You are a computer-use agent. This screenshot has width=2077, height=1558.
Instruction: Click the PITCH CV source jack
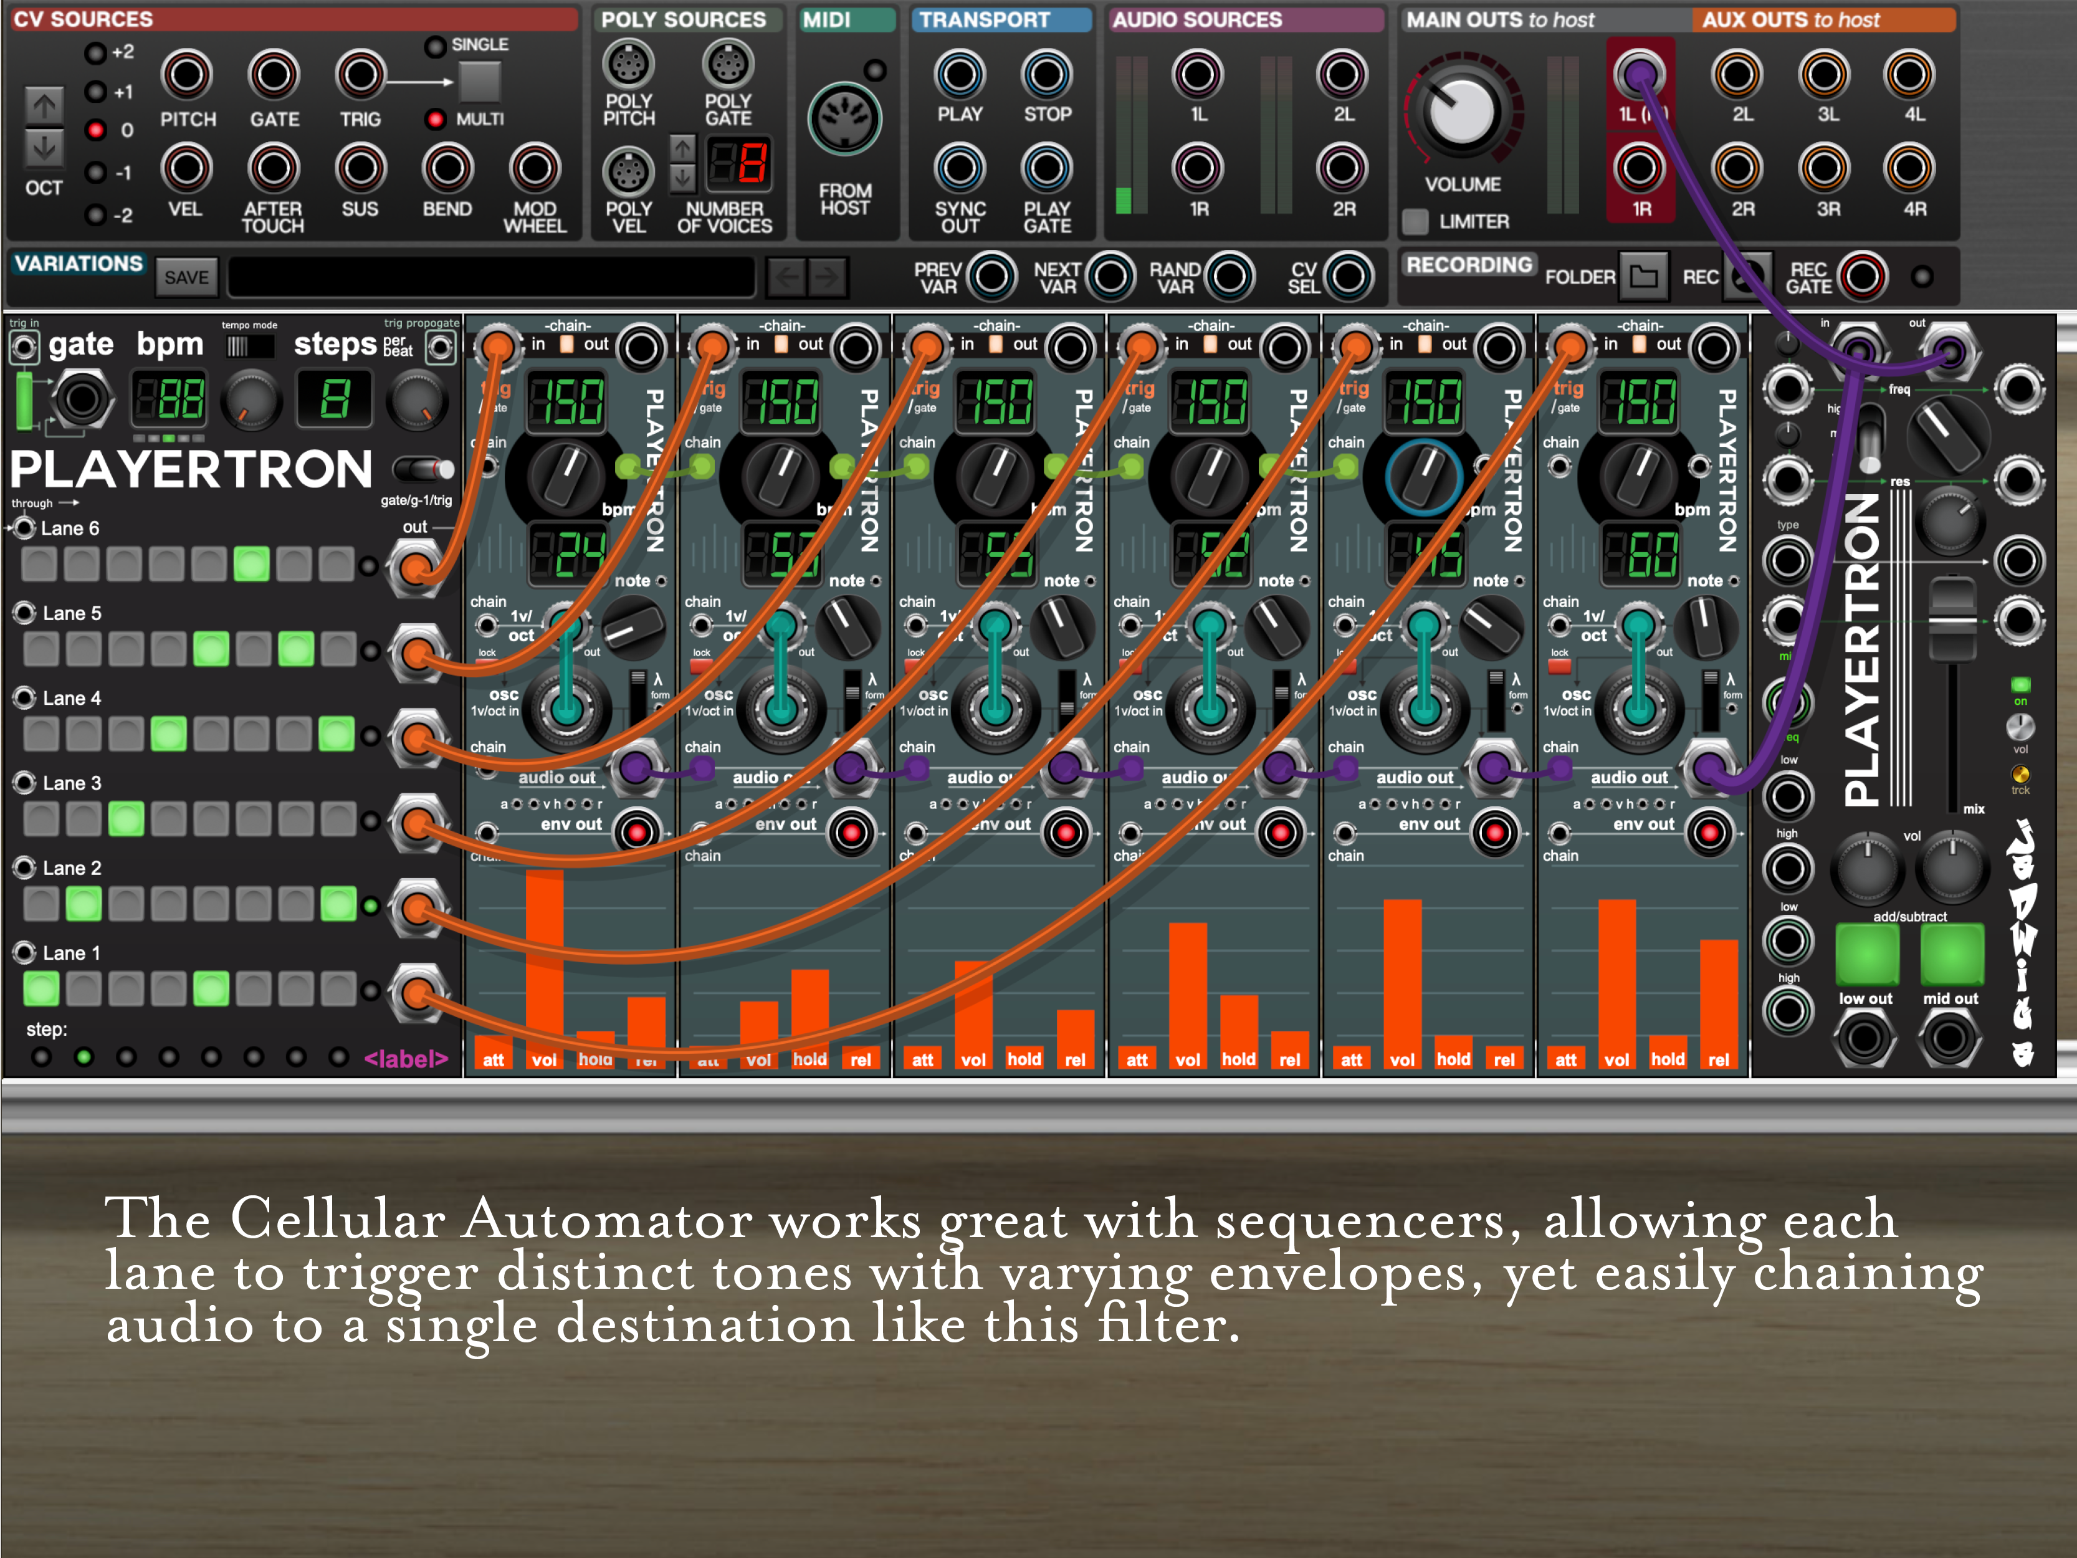tap(186, 75)
